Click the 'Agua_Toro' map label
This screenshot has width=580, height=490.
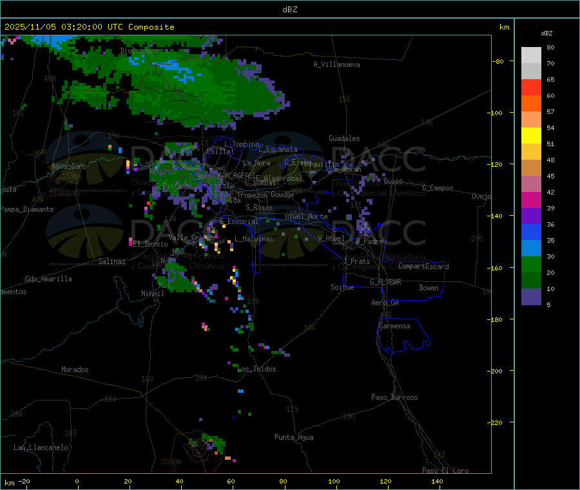pyautogui.click(x=69, y=166)
